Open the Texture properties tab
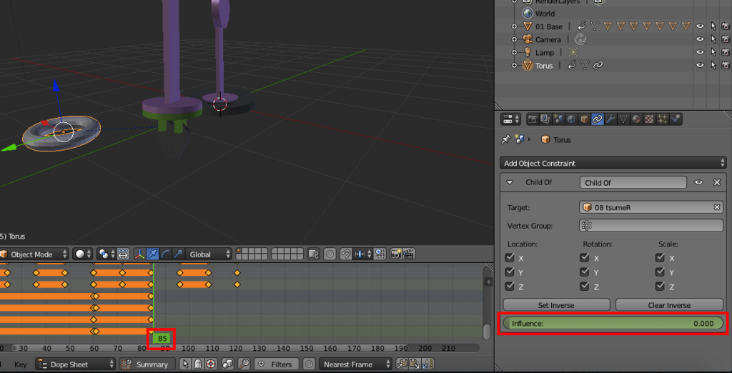 (649, 119)
